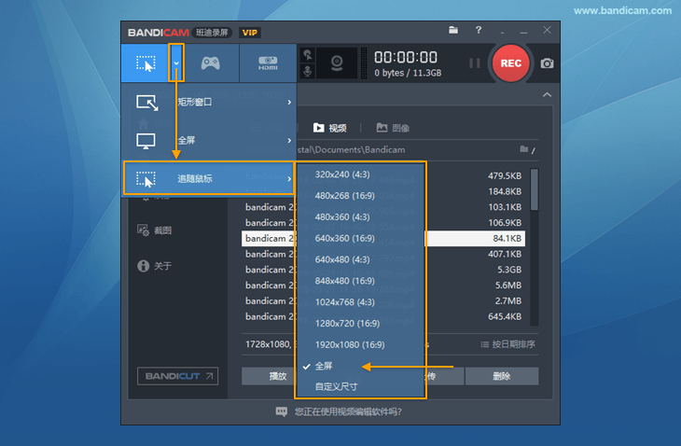Open the output folder icon in title bar
This screenshot has width=681, height=446.
(x=453, y=30)
